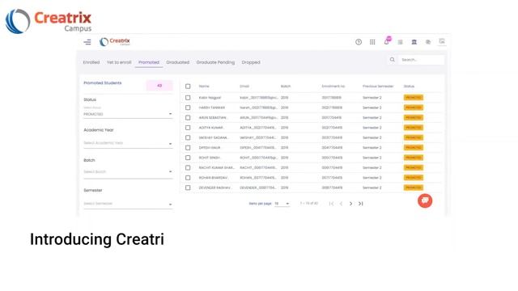Click the Enrolment no column header
Image resolution: width=518 pixels, height=291 pixels.
pos(333,86)
